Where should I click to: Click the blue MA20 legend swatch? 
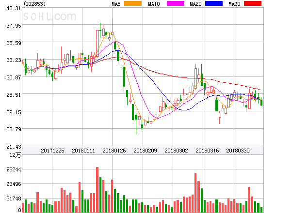pos(214,3)
